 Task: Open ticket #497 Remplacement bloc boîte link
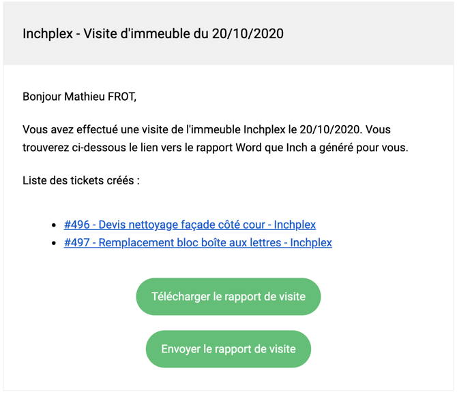tap(198, 242)
